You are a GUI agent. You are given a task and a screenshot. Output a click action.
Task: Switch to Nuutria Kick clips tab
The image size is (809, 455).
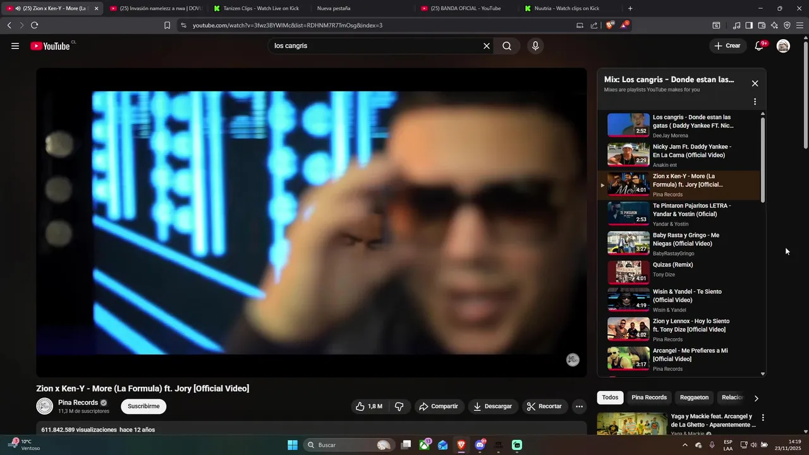coord(570,8)
